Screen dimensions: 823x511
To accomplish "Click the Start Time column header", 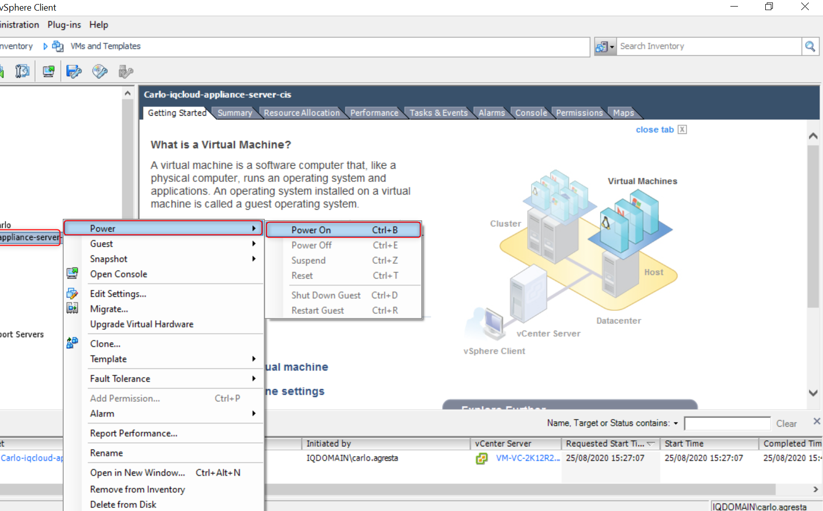I will 710,443.
